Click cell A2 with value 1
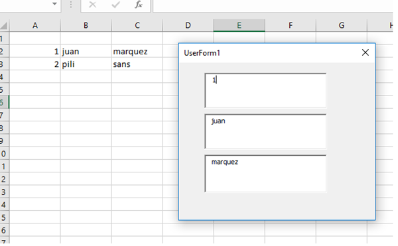Screen dimensions: 398x246 click(x=35, y=51)
